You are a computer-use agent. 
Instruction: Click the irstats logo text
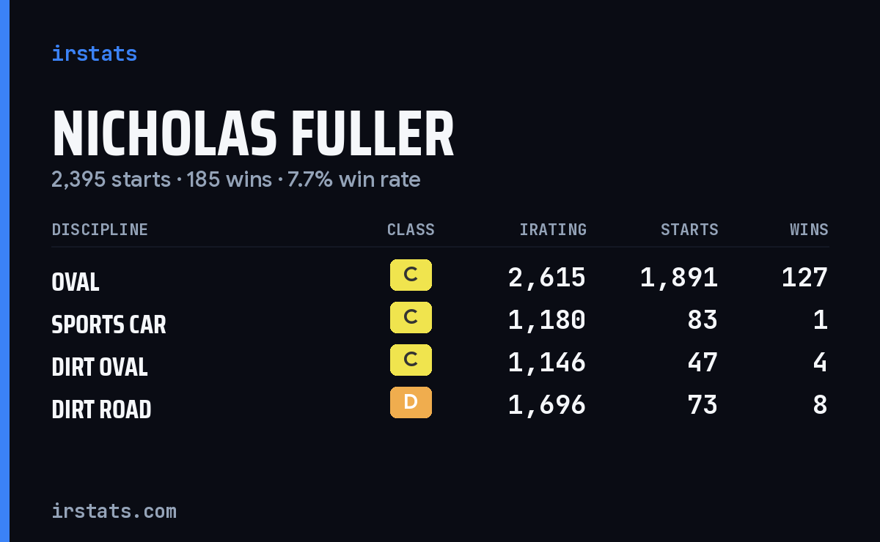coord(94,53)
